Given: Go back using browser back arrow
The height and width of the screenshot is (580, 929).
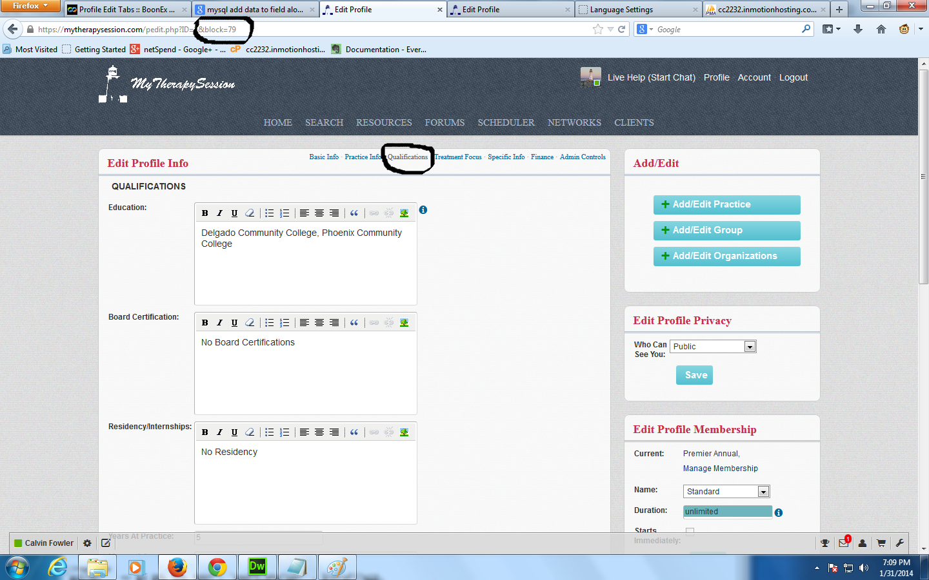Looking at the screenshot, I should point(13,29).
